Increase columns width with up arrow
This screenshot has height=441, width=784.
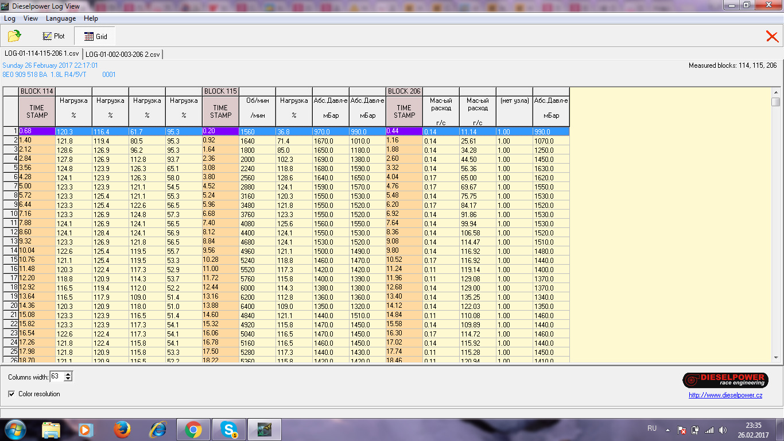68,374
